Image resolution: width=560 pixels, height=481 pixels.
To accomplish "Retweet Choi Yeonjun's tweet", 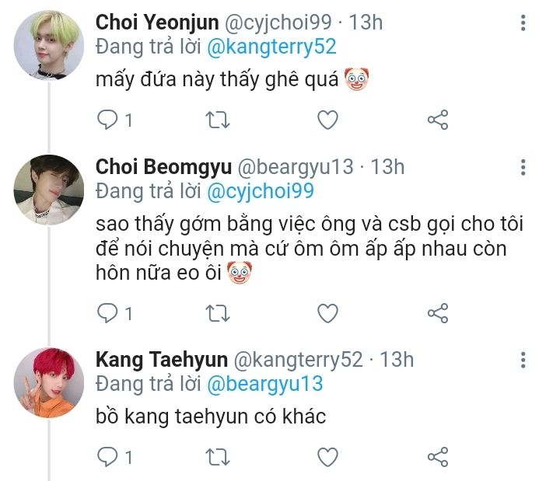I will [x=219, y=120].
